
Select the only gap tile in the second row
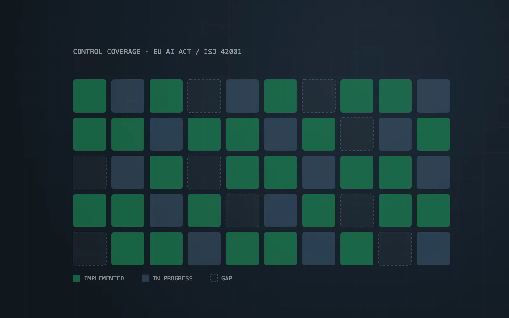pos(357,134)
